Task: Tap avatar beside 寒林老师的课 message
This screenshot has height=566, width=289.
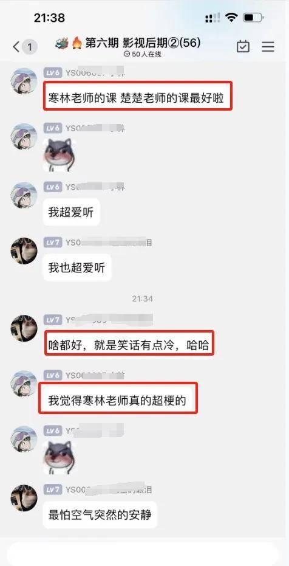Action: (24, 81)
